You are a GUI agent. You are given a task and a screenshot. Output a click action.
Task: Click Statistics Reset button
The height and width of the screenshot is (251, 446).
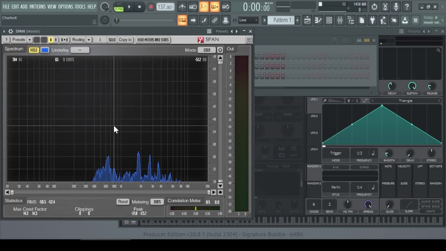click(x=123, y=202)
